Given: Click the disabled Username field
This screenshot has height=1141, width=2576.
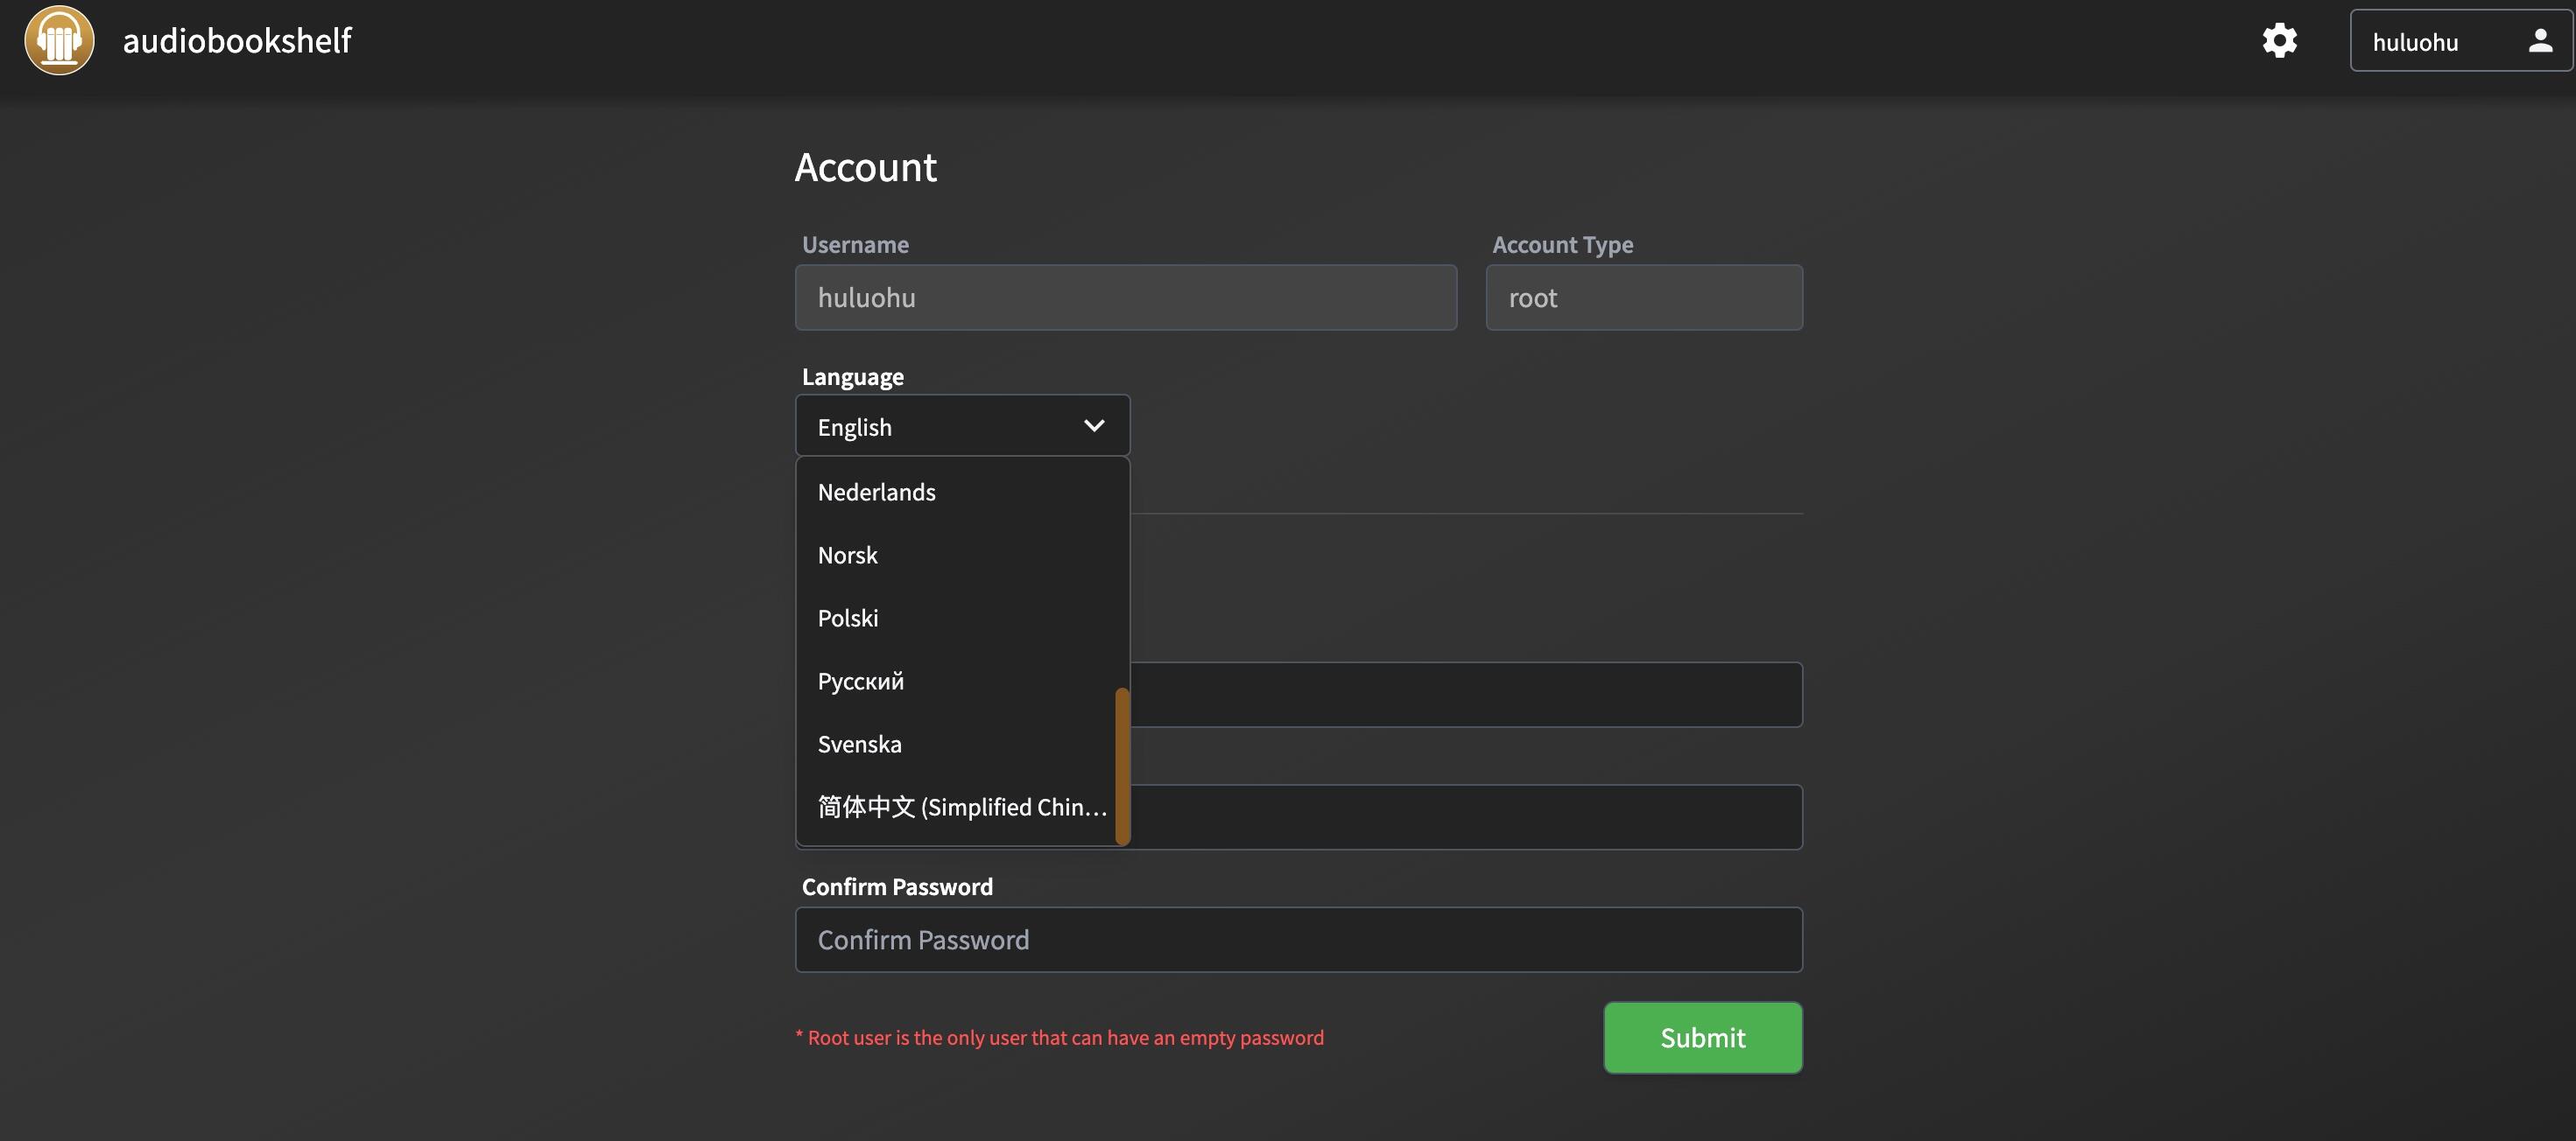Looking at the screenshot, I should (x=1125, y=297).
